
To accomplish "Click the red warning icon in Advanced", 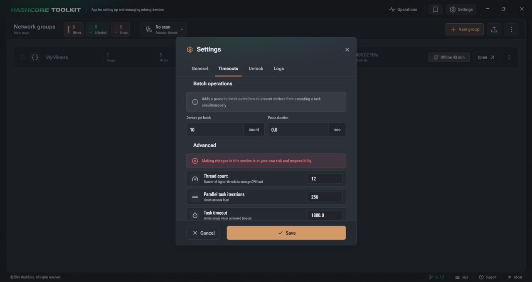I will coord(195,161).
